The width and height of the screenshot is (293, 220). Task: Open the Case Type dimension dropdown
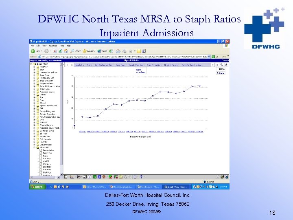(x=121, y=65)
